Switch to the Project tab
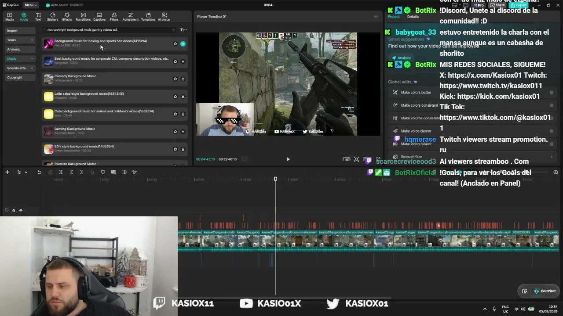The image size is (563, 316). click(x=394, y=17)
